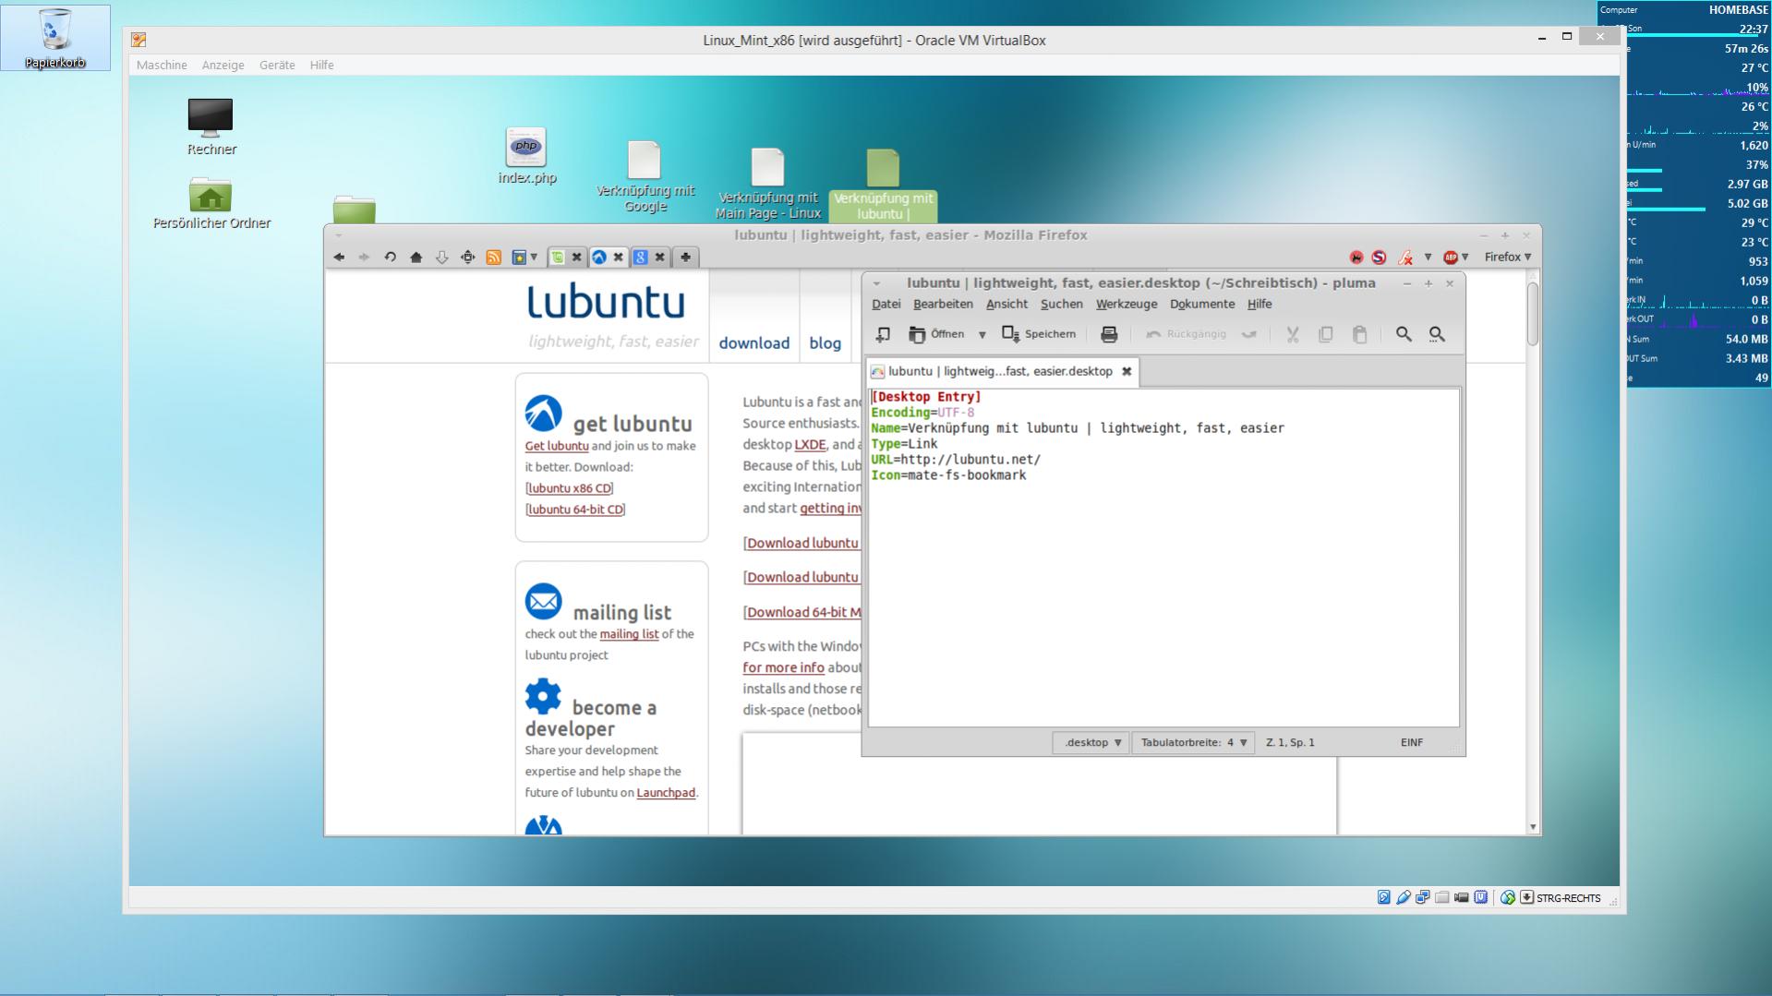Create a new document in pluma
This screenshot has height=996, width=1772.
884,334
